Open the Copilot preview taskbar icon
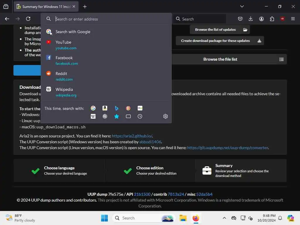The image size is (300, 225). (x=291, y=218)
